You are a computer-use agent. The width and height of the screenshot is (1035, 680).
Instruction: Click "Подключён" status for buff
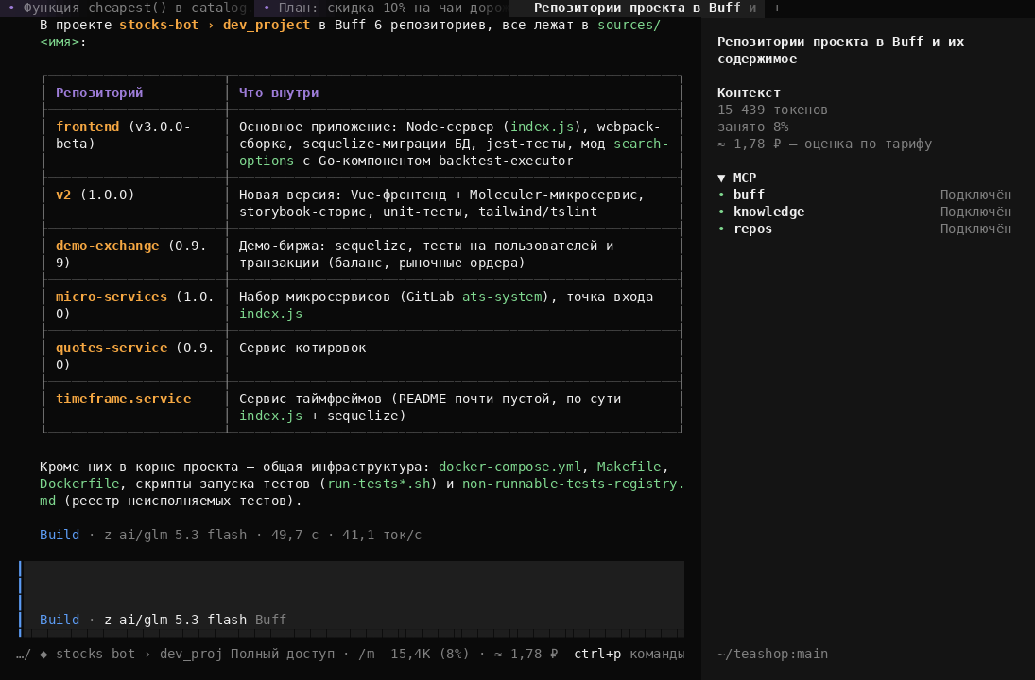pyautogui.click(x=975, y=195)
